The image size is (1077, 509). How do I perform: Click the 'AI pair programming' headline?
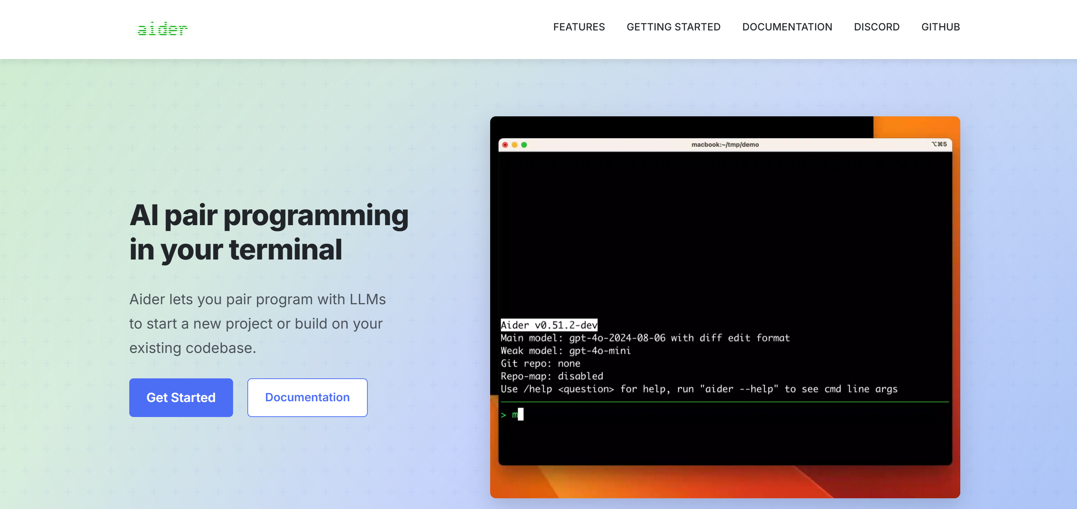point(269,232)
